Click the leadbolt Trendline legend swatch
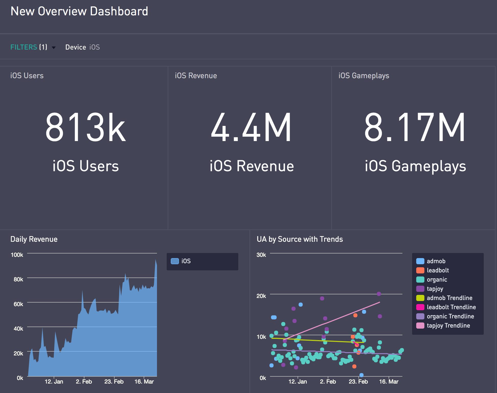 click(x=420, y=307)
